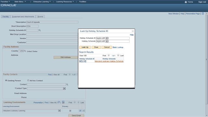Click the Vendor input field
This screenshot has width=208, height=117.
(52, 38)
